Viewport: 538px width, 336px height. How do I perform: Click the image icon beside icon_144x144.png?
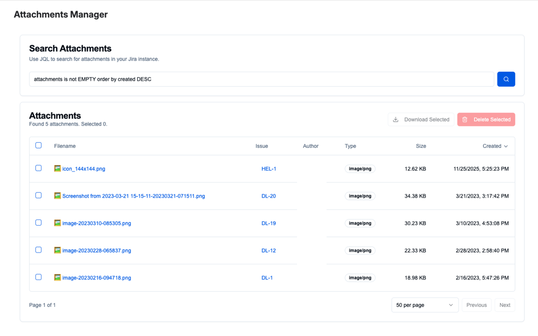57,169
